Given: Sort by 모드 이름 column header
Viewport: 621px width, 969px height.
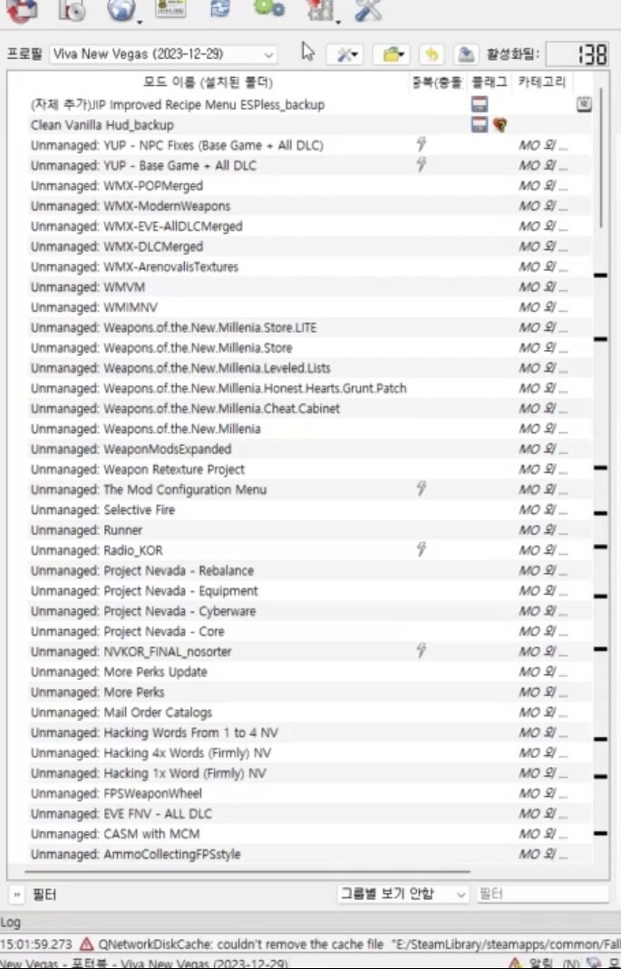Looking at the screenshot, I should click(208, 82).
